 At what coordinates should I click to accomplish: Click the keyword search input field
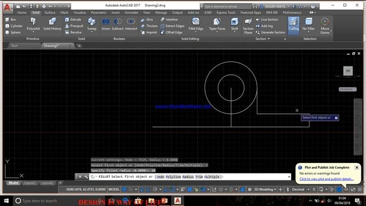pos(228,6)
